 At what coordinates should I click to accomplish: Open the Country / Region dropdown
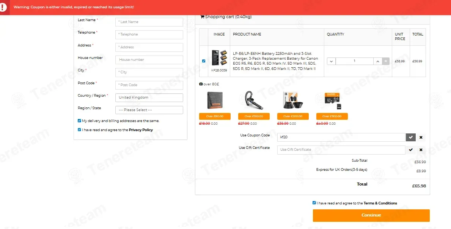(149, 97)
